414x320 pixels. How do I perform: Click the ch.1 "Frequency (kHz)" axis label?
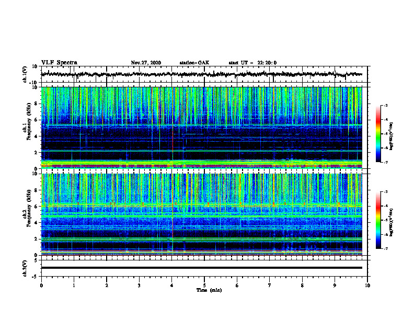pos(29,122)
